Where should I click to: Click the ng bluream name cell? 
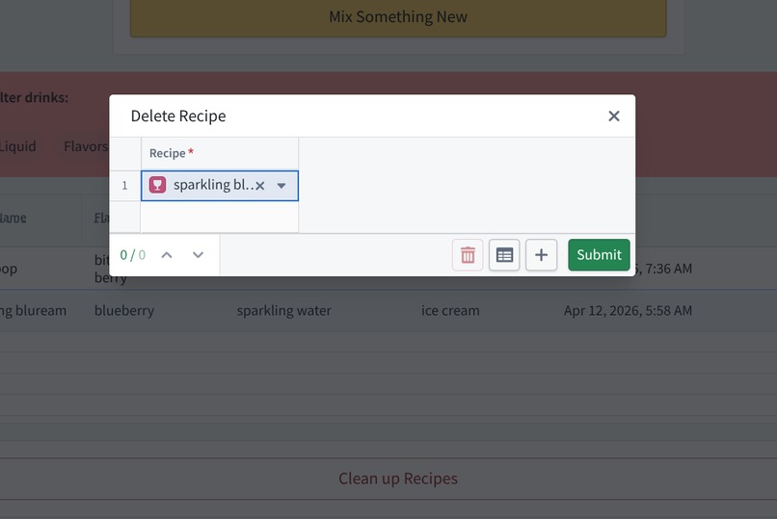pyautogui.click(x=33, y=311)
